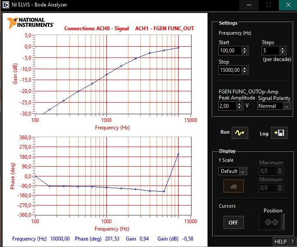Open the Signal Polarity Normal dropdown
The image size is (297, 247).
[x=274, y=106]
